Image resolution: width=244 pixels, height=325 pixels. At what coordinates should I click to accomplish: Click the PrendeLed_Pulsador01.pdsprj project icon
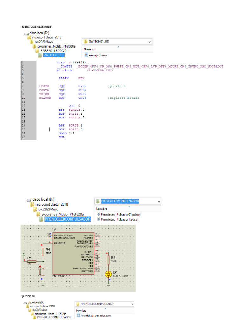tap(98, 214)
